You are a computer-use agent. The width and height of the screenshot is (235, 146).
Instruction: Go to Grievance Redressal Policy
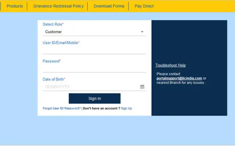tap(57, 6)
